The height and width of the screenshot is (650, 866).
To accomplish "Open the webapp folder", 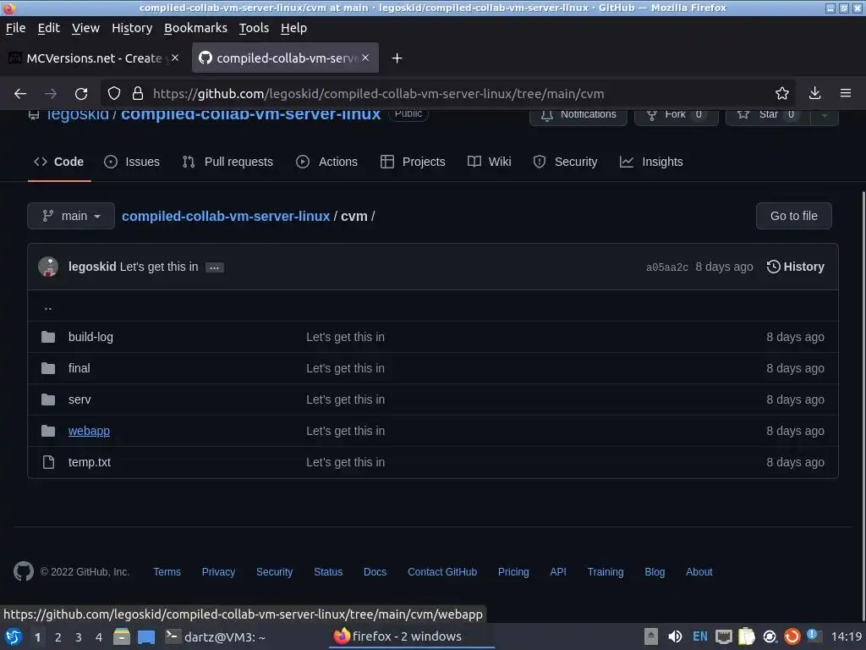I will (89, 431).
